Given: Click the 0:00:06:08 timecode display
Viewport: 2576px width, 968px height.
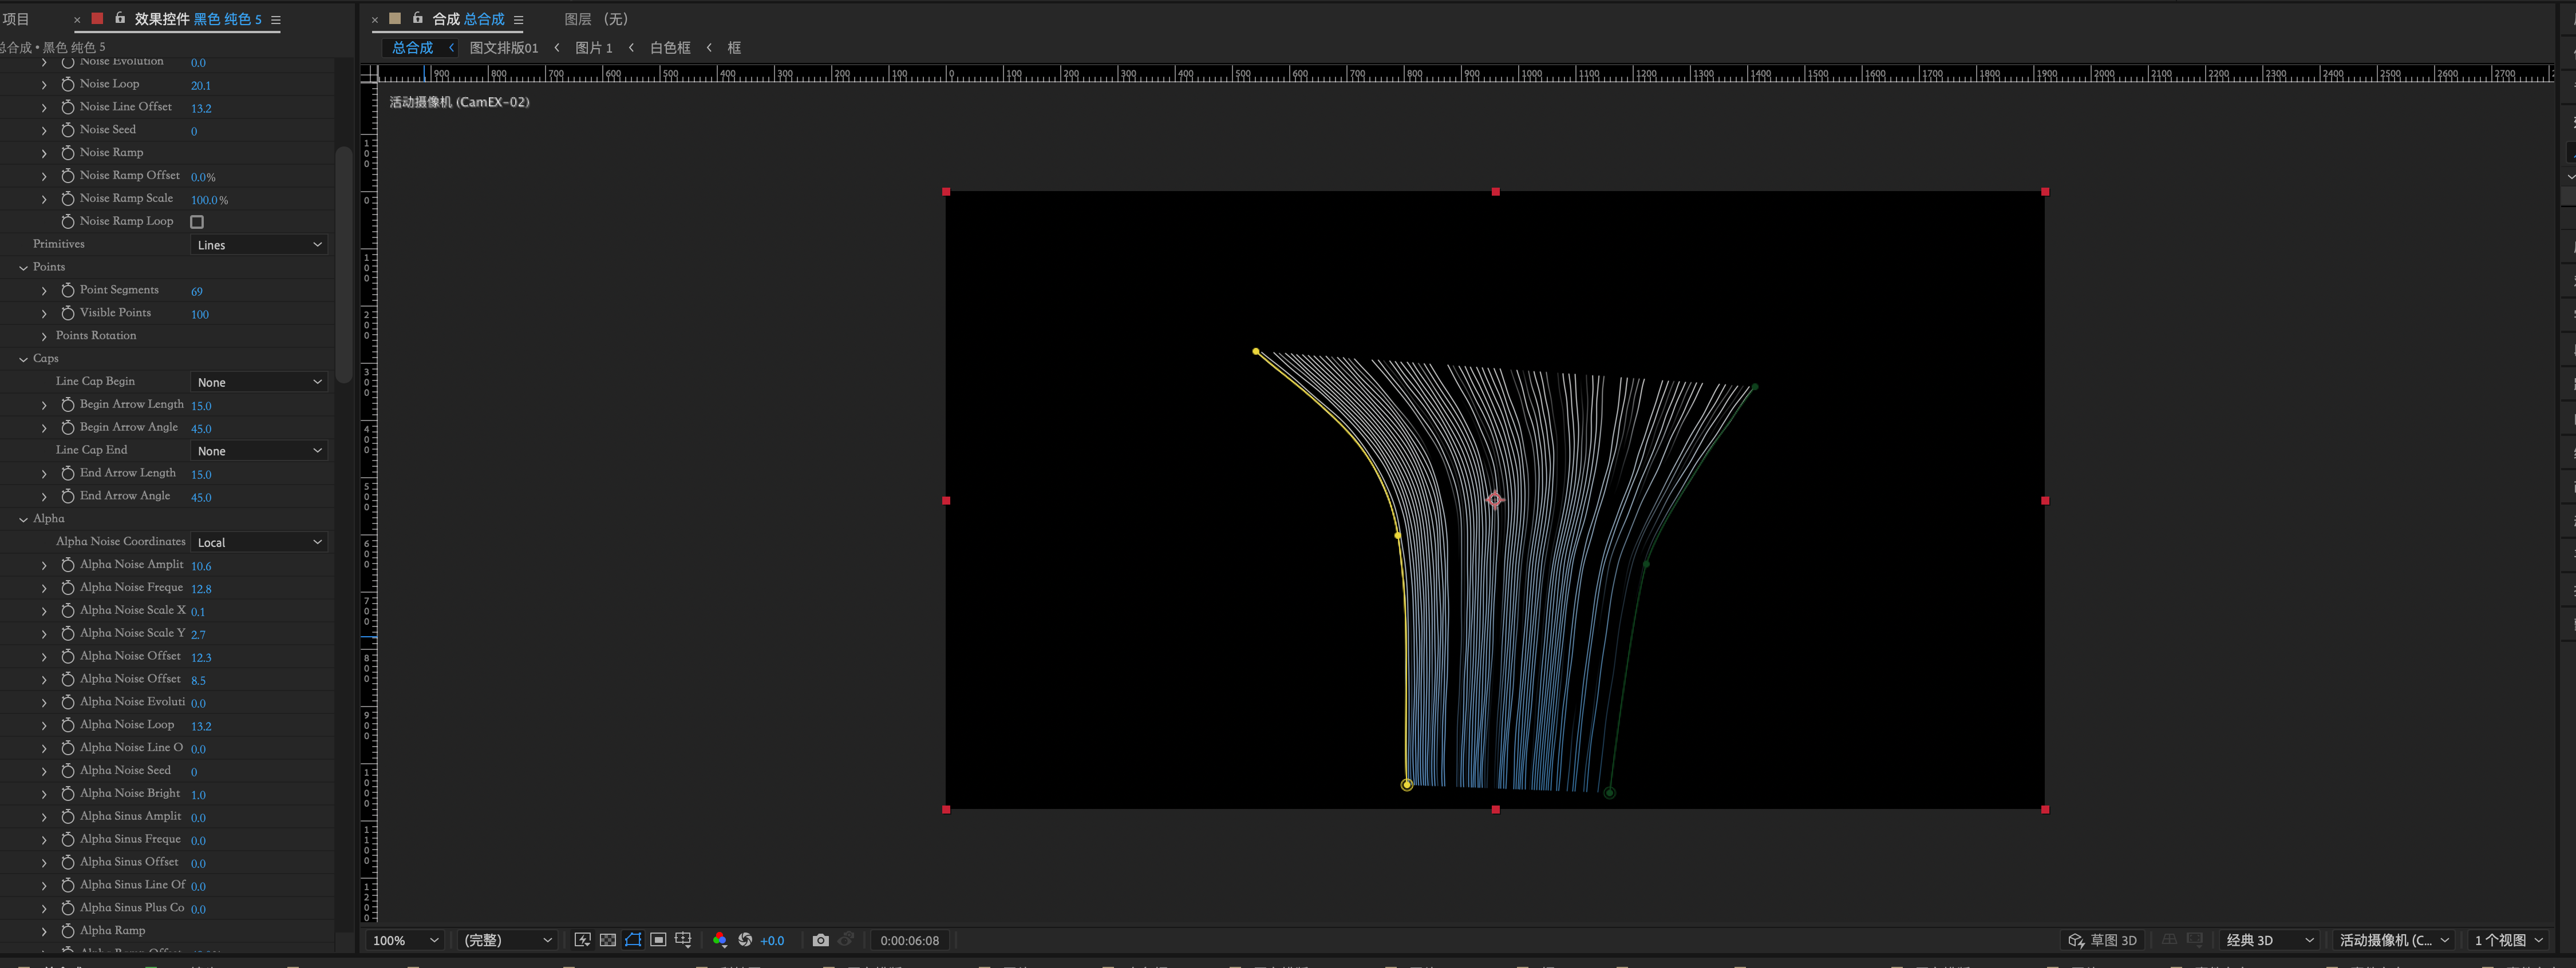Looking at the screenshot, I should coord(909,940).
